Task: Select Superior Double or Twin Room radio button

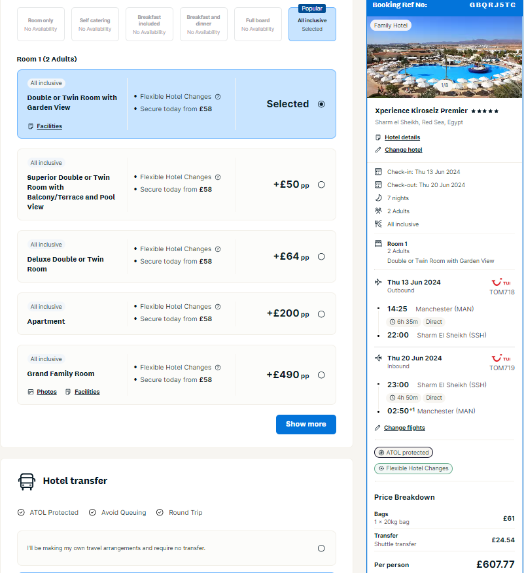Action: coord(321,185)
